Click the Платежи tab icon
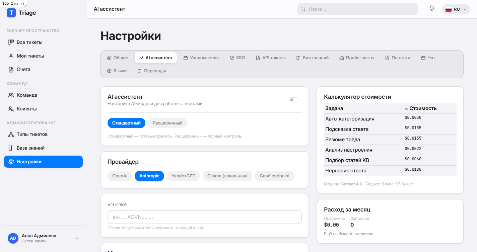This screenshot has height=252, width=477. point(387,58)
